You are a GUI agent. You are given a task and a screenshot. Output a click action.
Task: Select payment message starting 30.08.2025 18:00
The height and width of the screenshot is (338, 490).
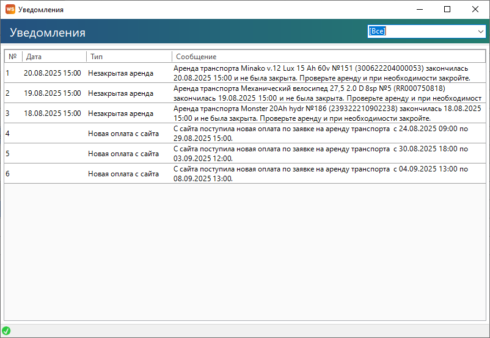pos(324,154)
